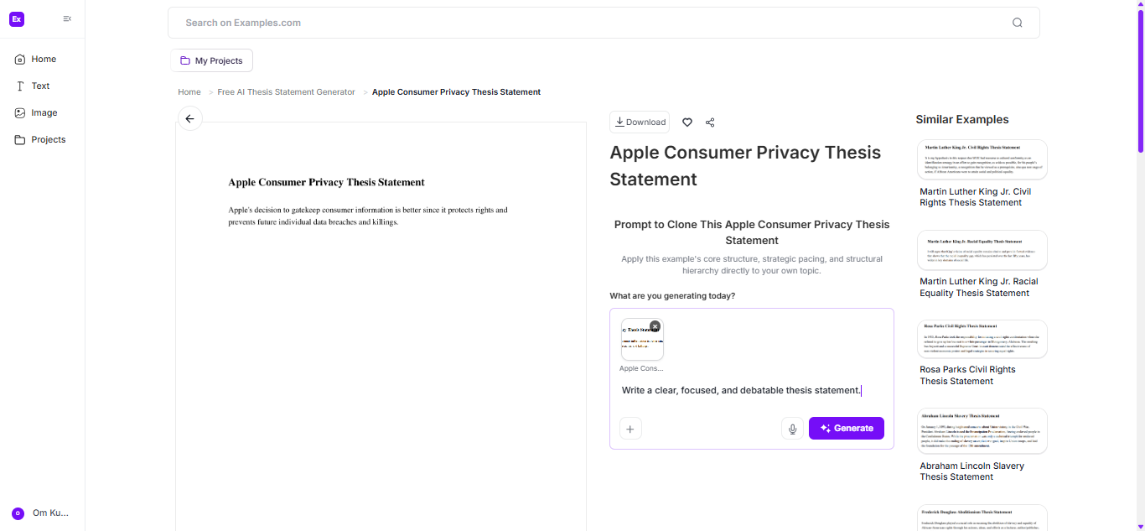Click the purple user avatar icon
The height and width of the screenshot is (531, 1145).
point(18,513)
